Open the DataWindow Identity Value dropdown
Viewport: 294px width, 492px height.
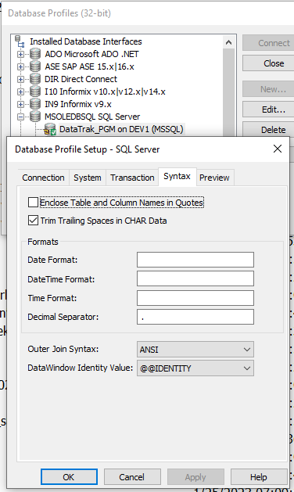pyautogui.click(x=195, y=368)
